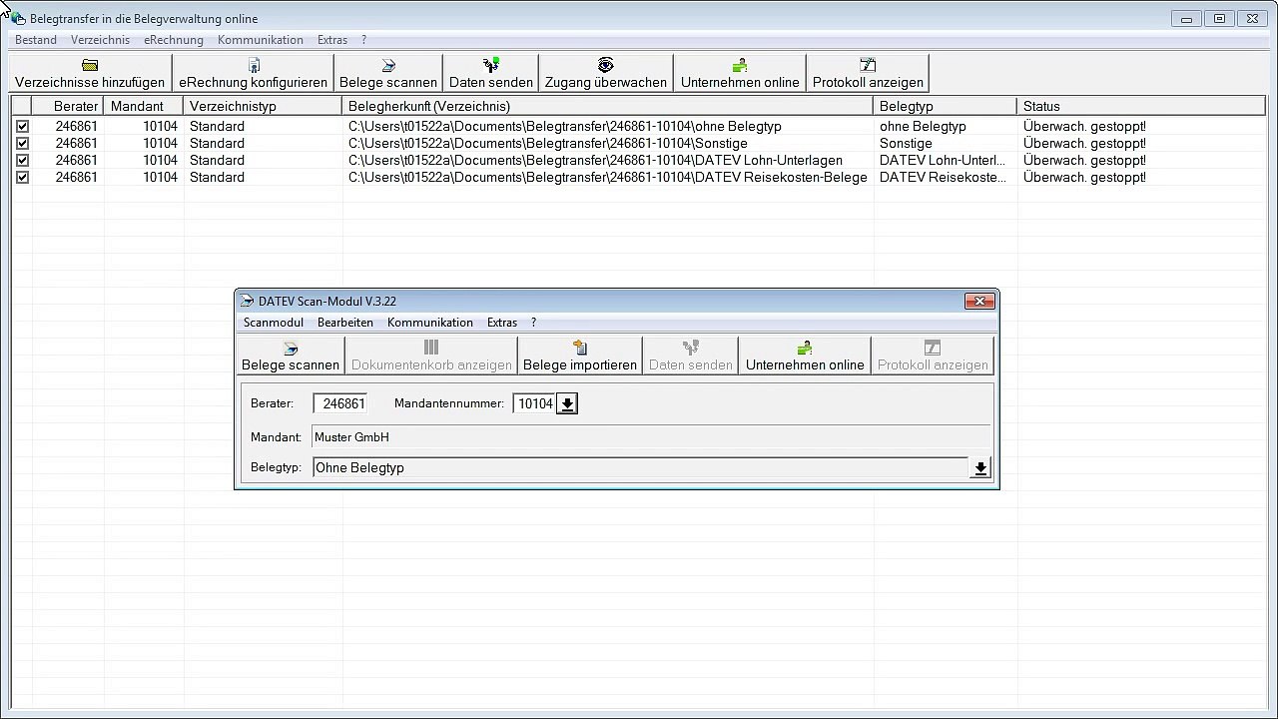Click 'Standard' Verzeichnistyp in ohne Belegtyp row

(x=217, y=127)
